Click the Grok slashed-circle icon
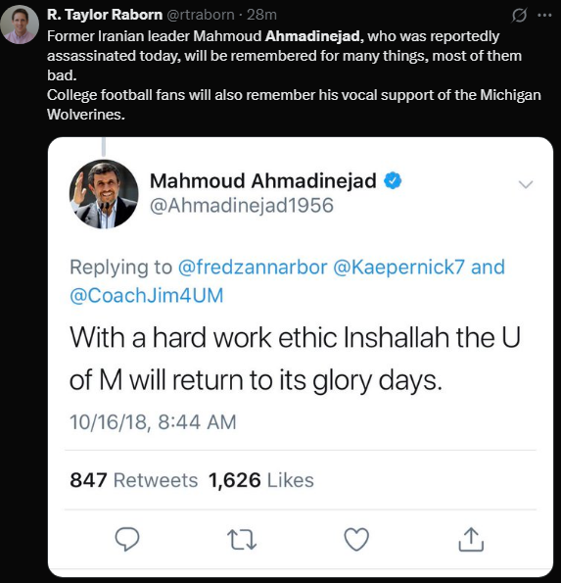Screen dimensions: 561x583 tap(519, 16)
